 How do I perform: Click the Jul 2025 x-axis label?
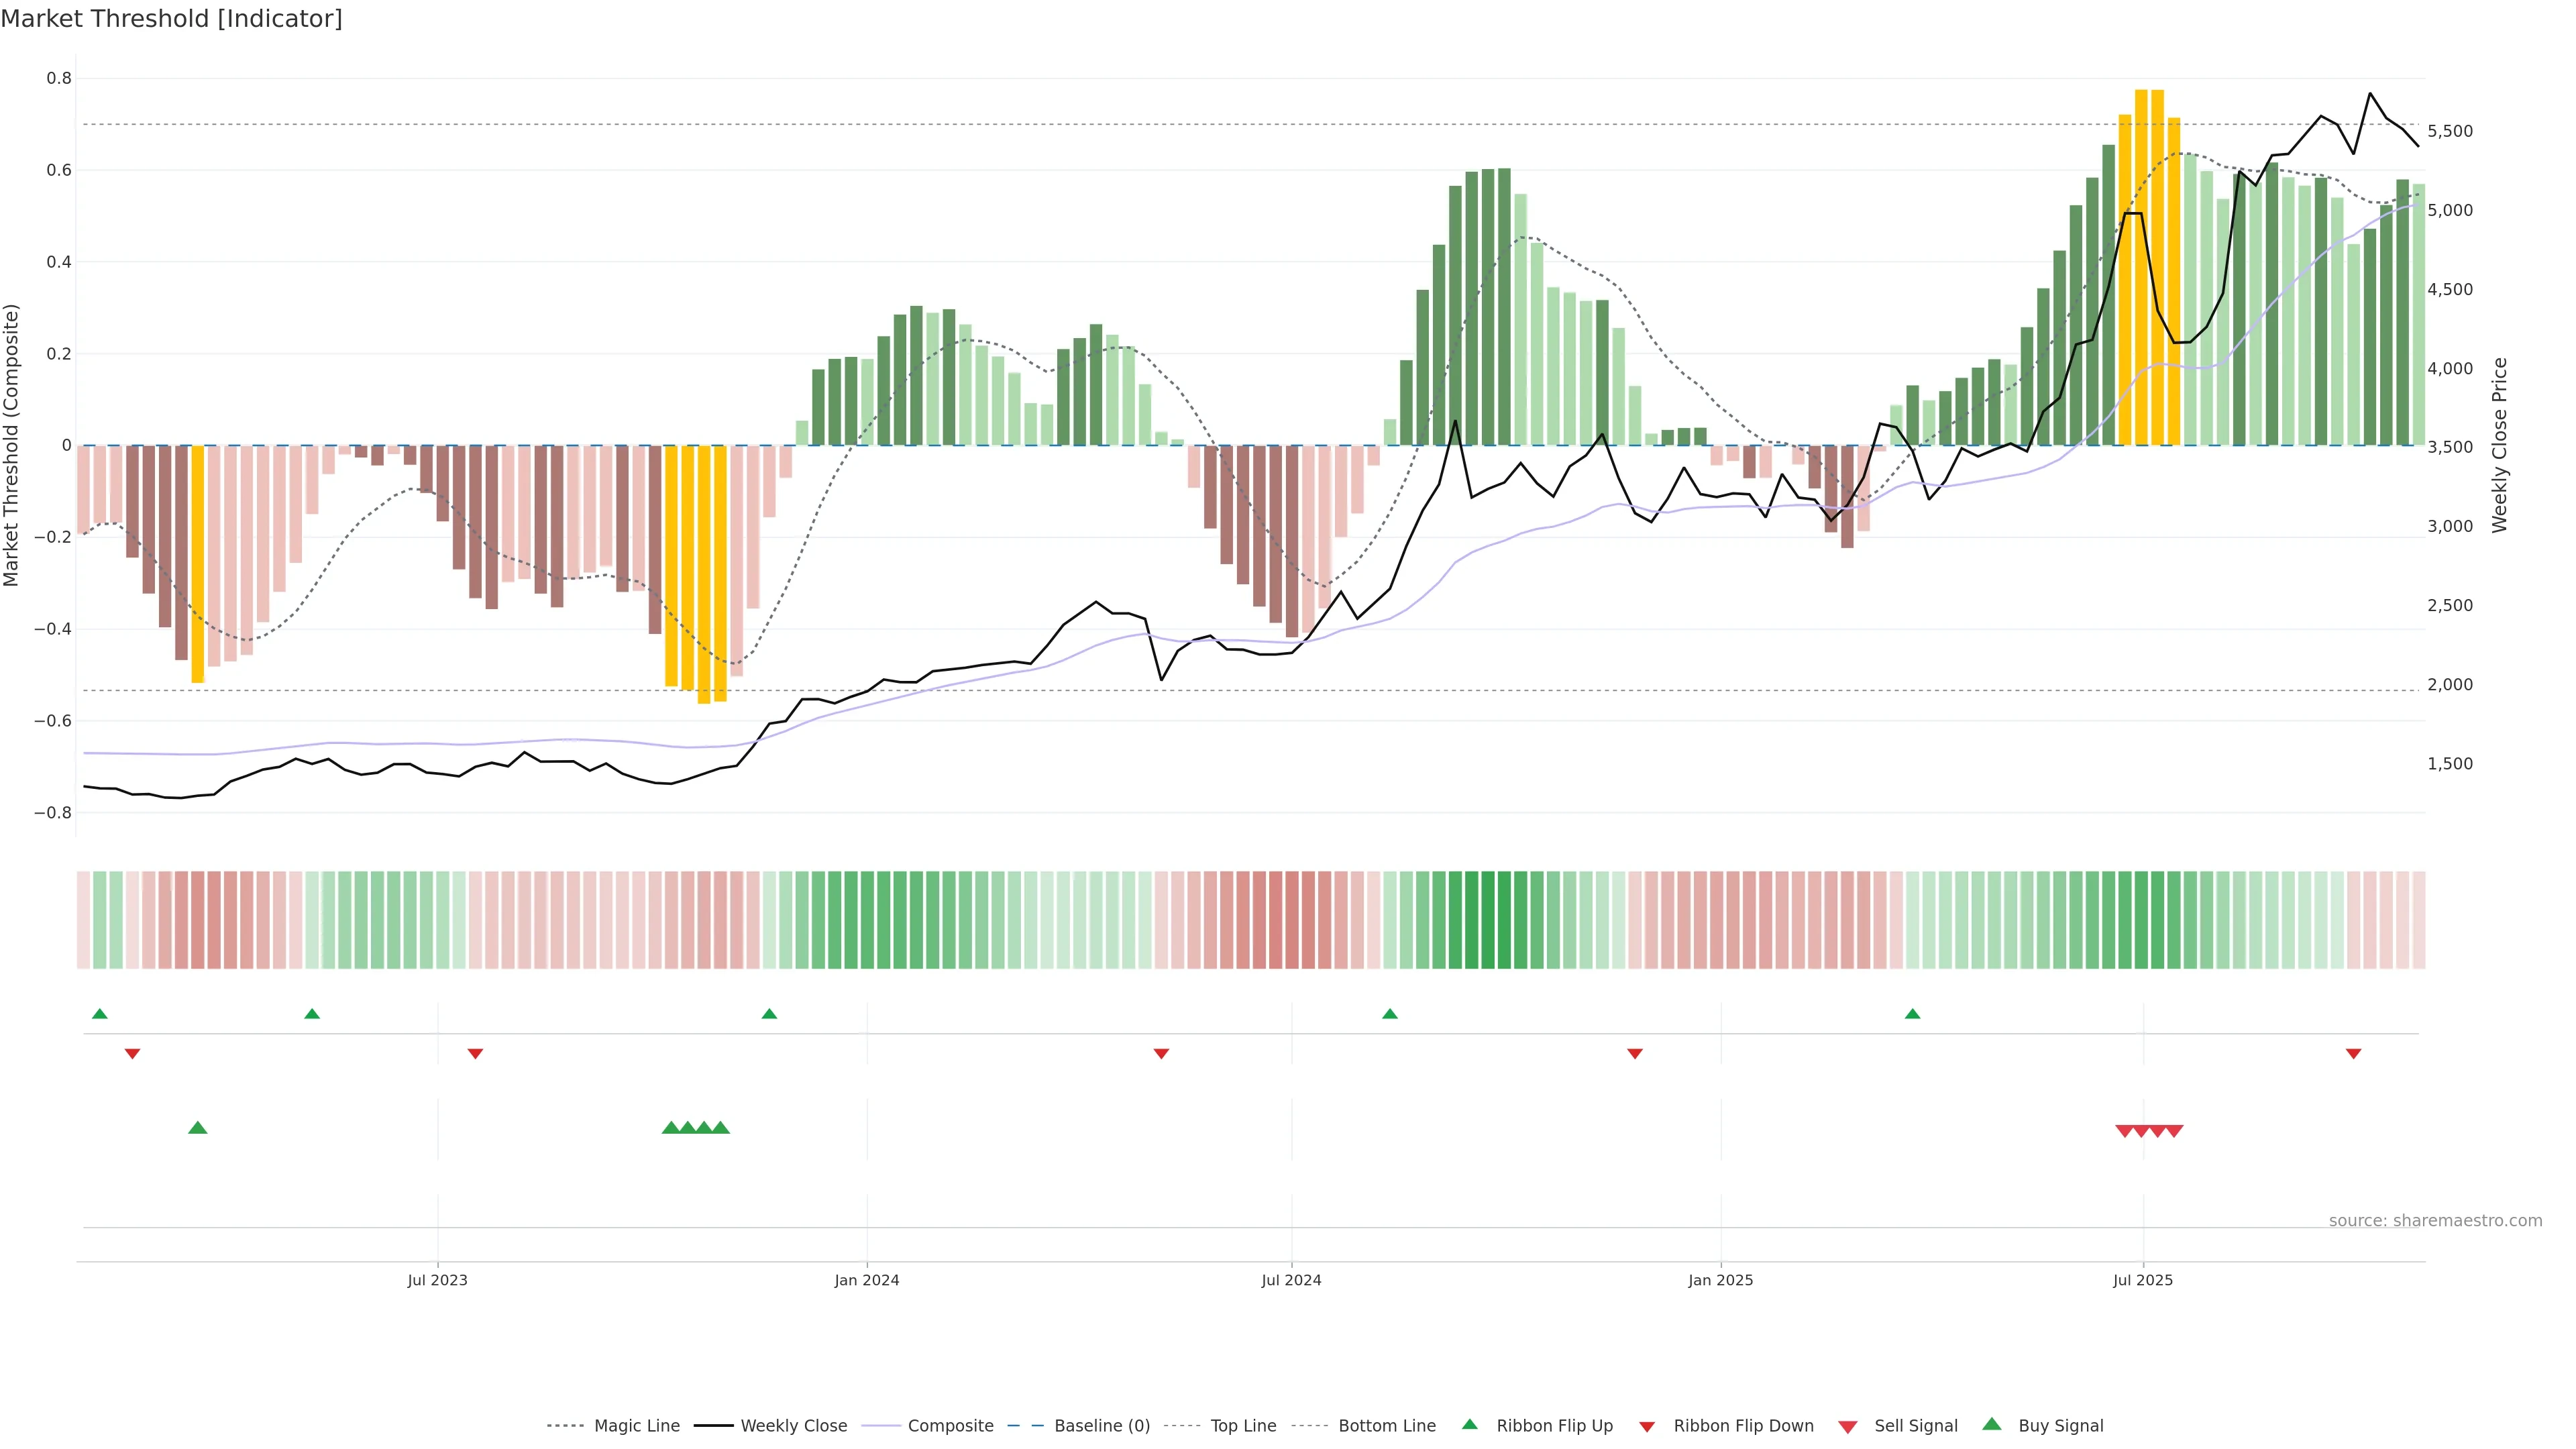click(x=2142, y=1280)
